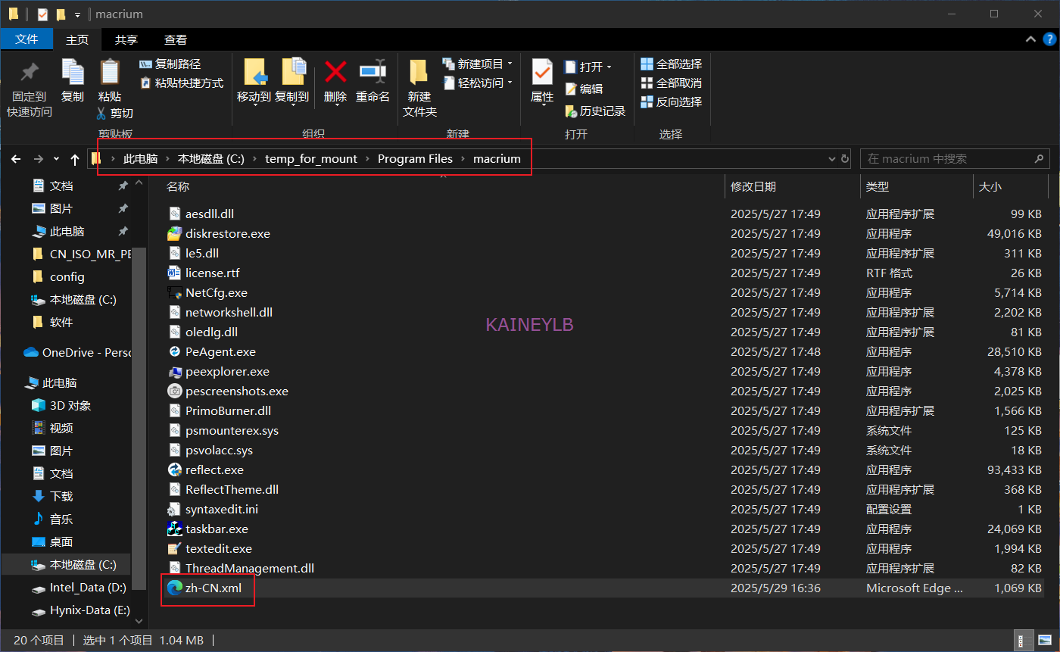Open the File (文件) tab

point(26,39)
